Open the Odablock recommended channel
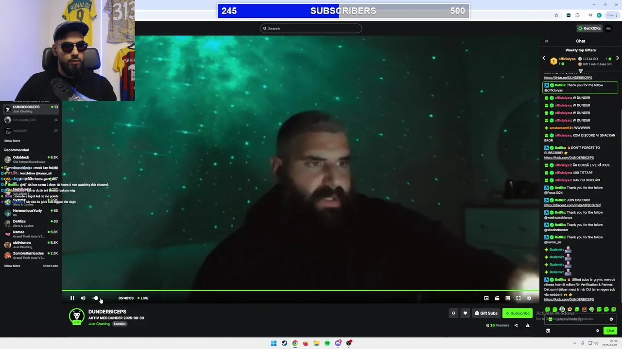622x349 pixels. point(31,159)
